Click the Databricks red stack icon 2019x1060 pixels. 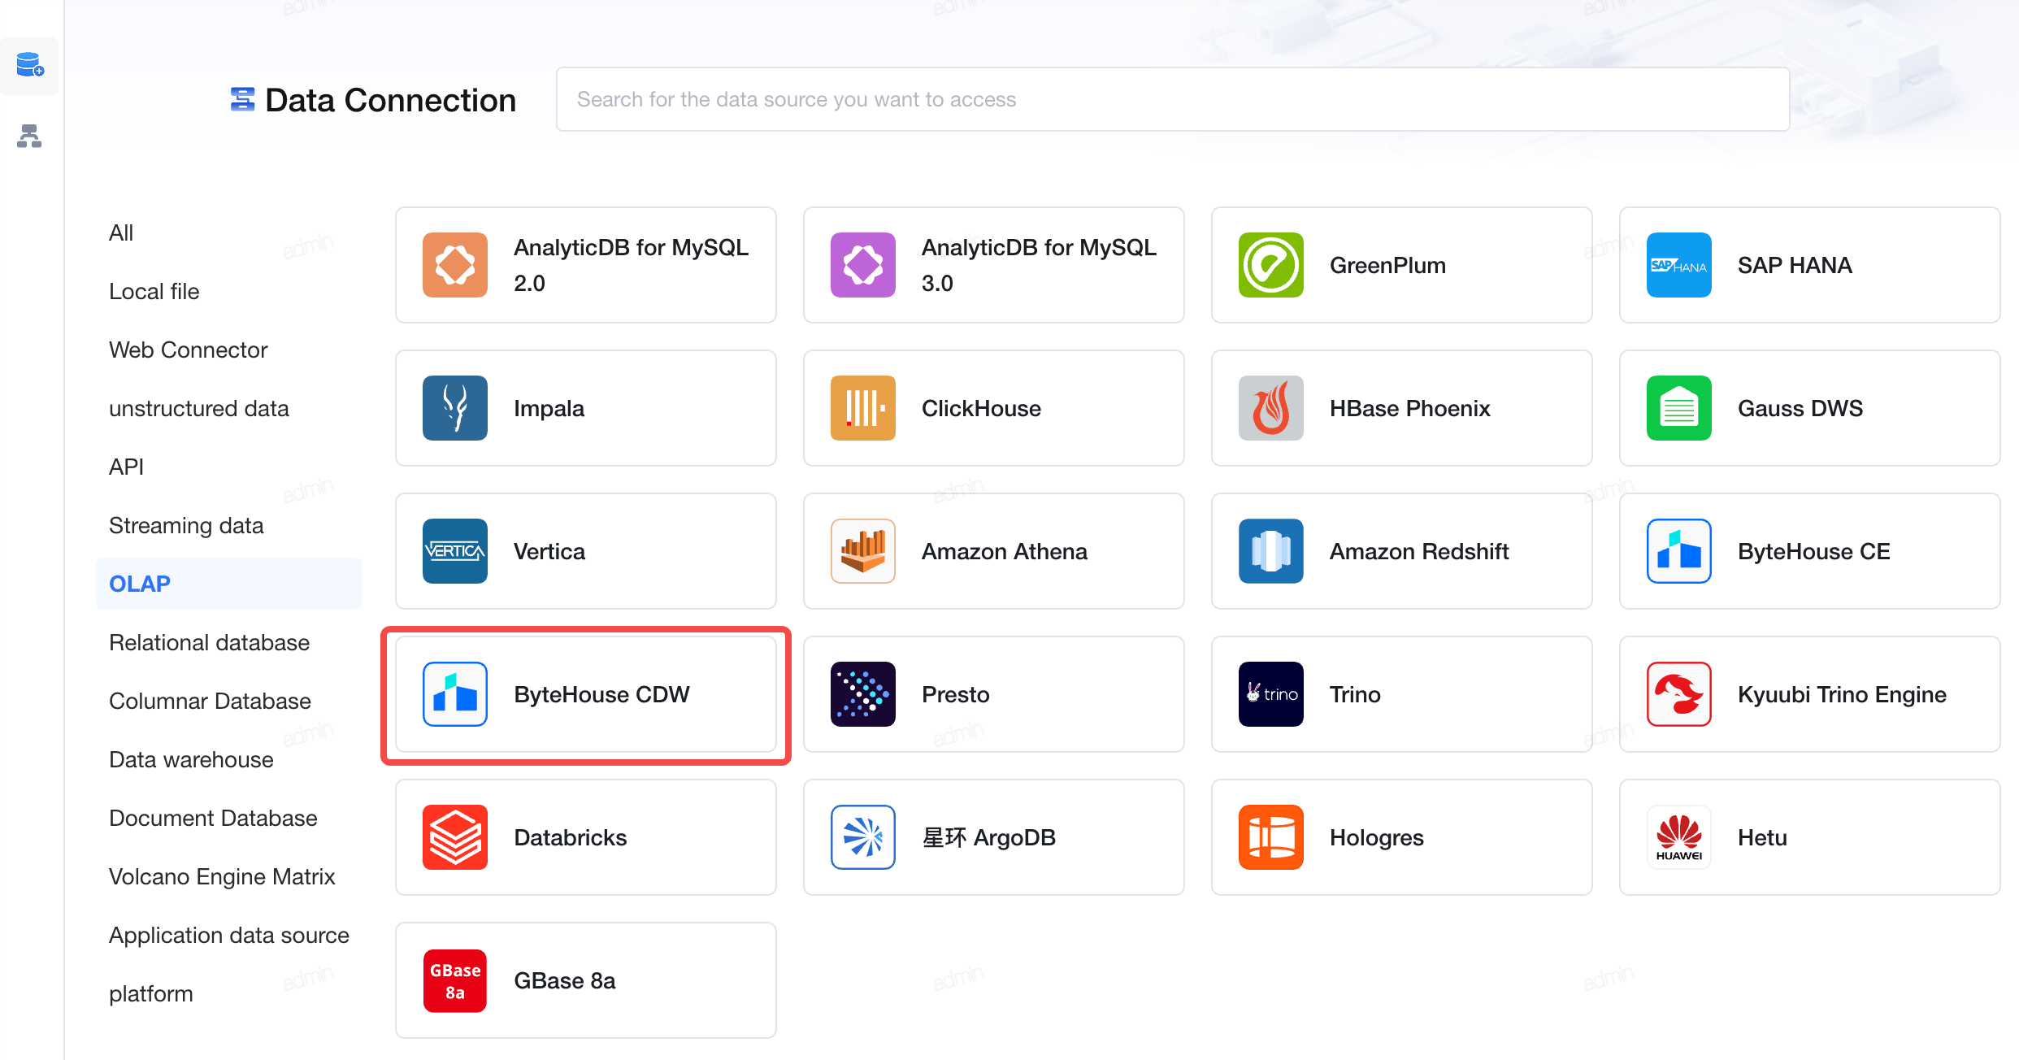click(x=454, y=837)
